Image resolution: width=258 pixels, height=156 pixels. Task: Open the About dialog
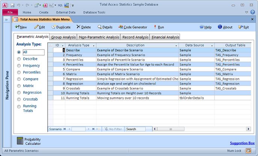(225, 27)
